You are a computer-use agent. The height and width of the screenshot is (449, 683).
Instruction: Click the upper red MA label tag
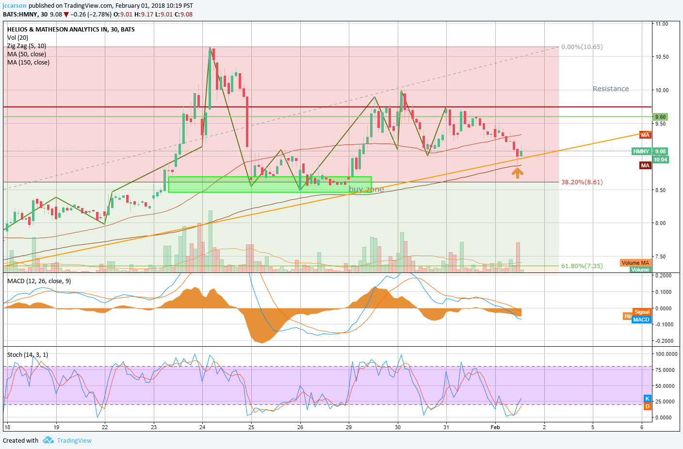click(645, 135)
